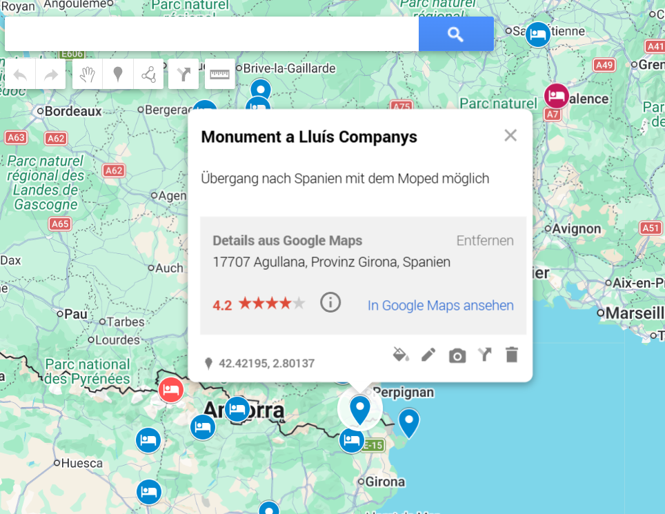Screen dimensions: 665x514
Task: Open marker style options with paint bucket icon
Action: click(x=401, y=355)
